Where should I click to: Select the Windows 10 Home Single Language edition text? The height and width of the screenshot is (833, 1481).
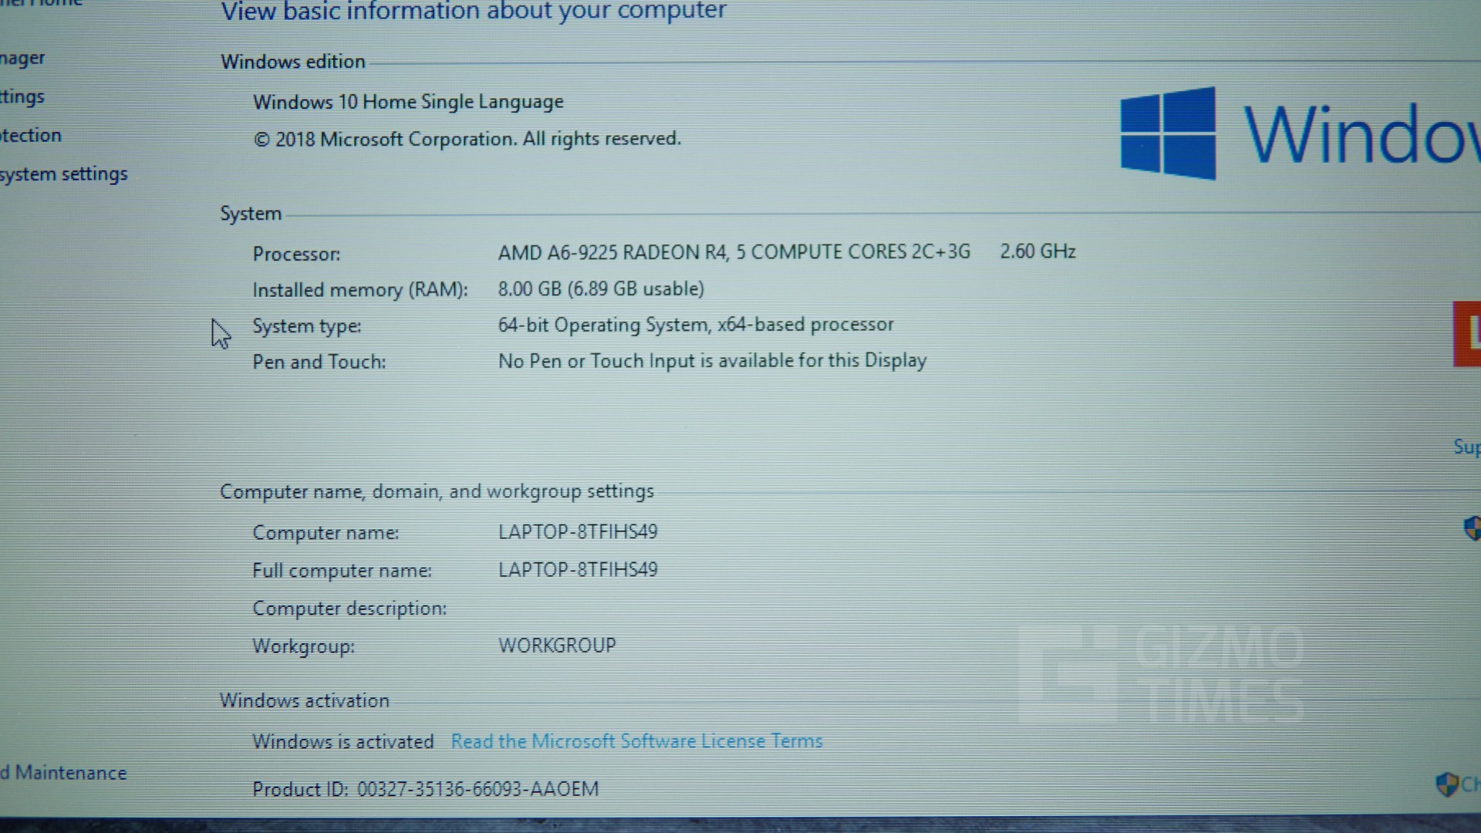[407, 101]
